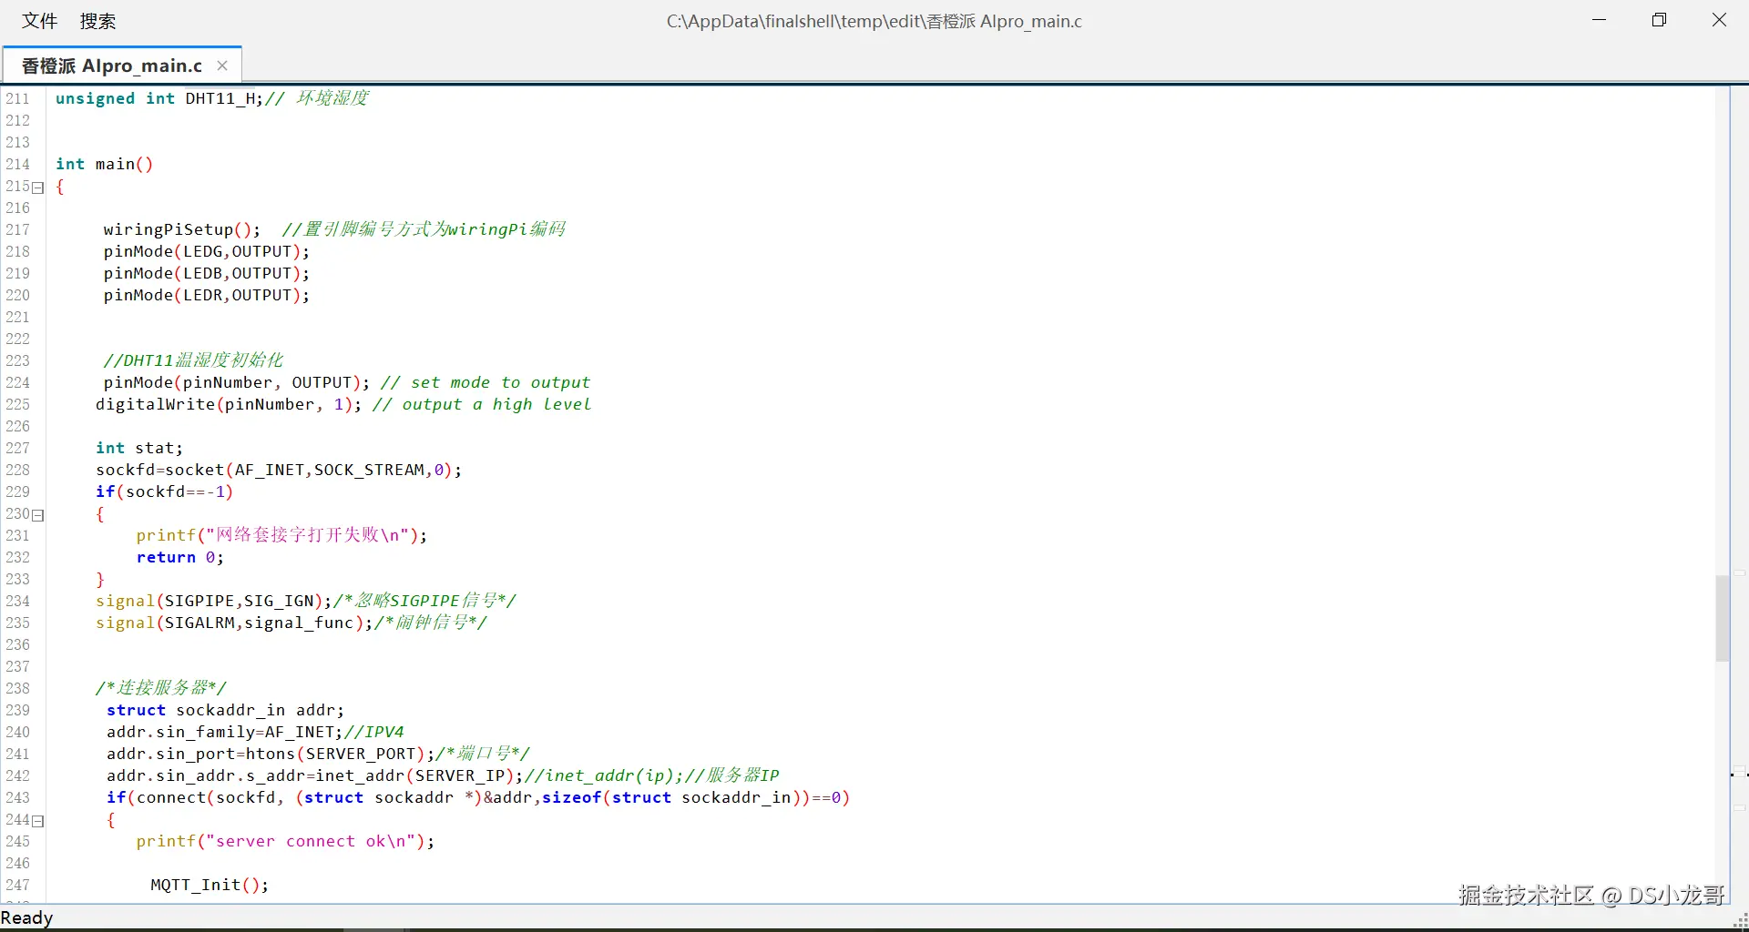Screen dimensions: 1749x932
Task: Click 'signal(SIGPIPE,SIG_IGN);' line
Action: pyautogui.click(x=214, y=601)
